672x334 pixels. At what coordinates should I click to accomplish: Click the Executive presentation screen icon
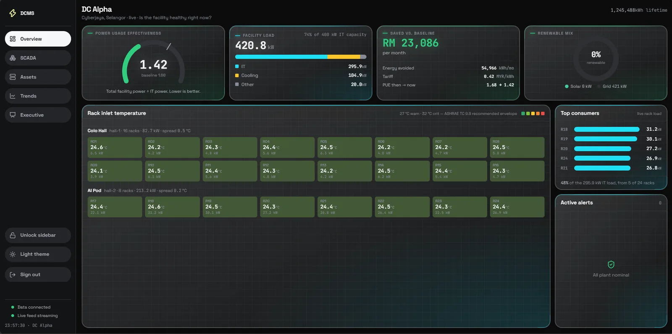tap(13, 115)
